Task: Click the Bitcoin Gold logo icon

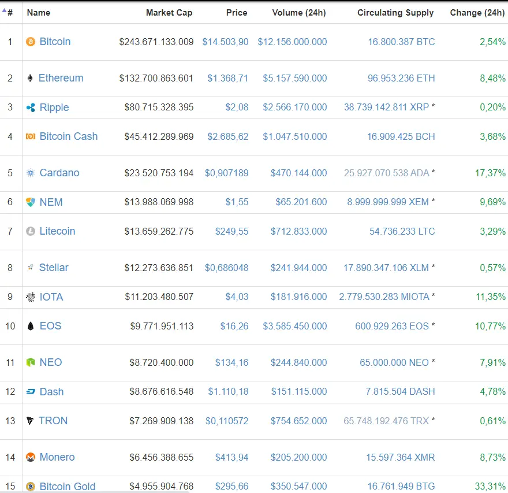Action: [31, 487]
